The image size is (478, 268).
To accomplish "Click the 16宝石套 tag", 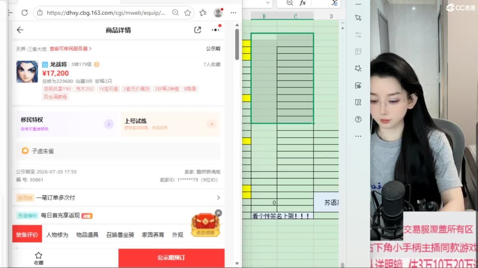I will [x=108, y=89].
